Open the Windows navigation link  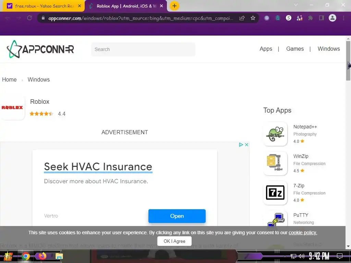pos(329,49)
